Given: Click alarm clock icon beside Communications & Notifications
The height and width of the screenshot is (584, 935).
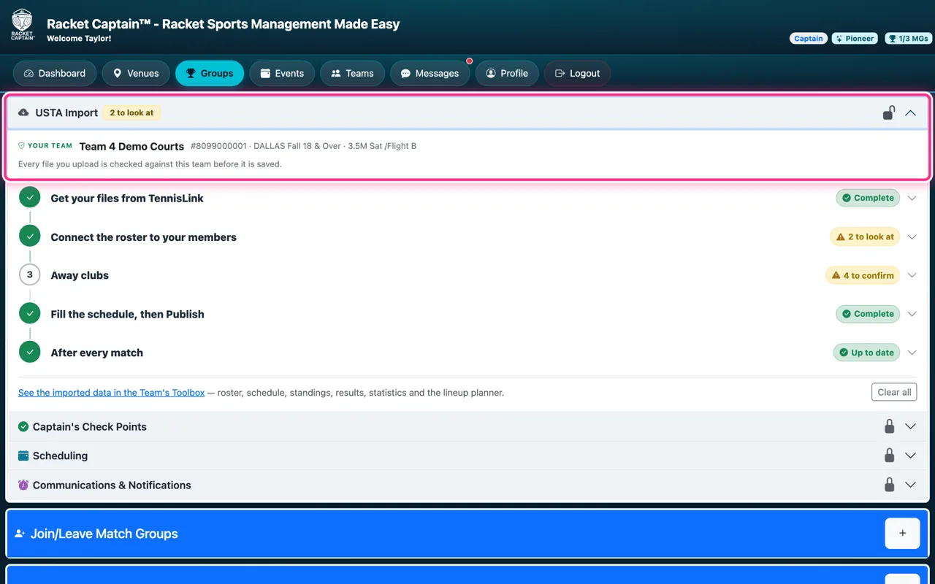Looking at the screenshot, I should tap(23, 485).
